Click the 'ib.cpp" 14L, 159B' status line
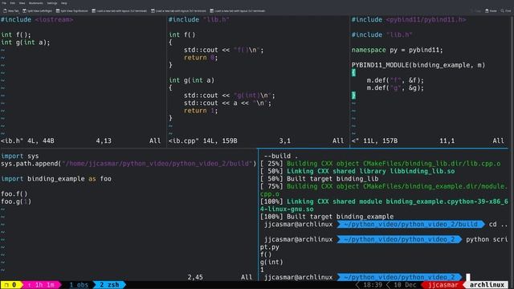The image size is (514, 289). tap(203, 141)
